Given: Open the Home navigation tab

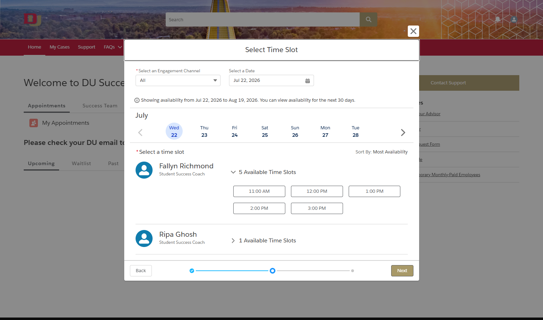Looking at the screenshot, I should click(x=34, y=47).
